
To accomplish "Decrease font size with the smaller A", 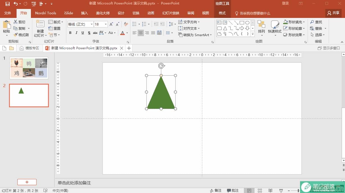I will click(x=118, y=24).
